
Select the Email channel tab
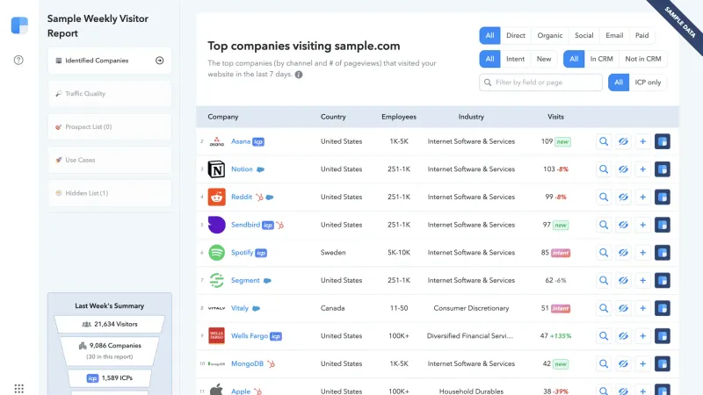(614, 35)
